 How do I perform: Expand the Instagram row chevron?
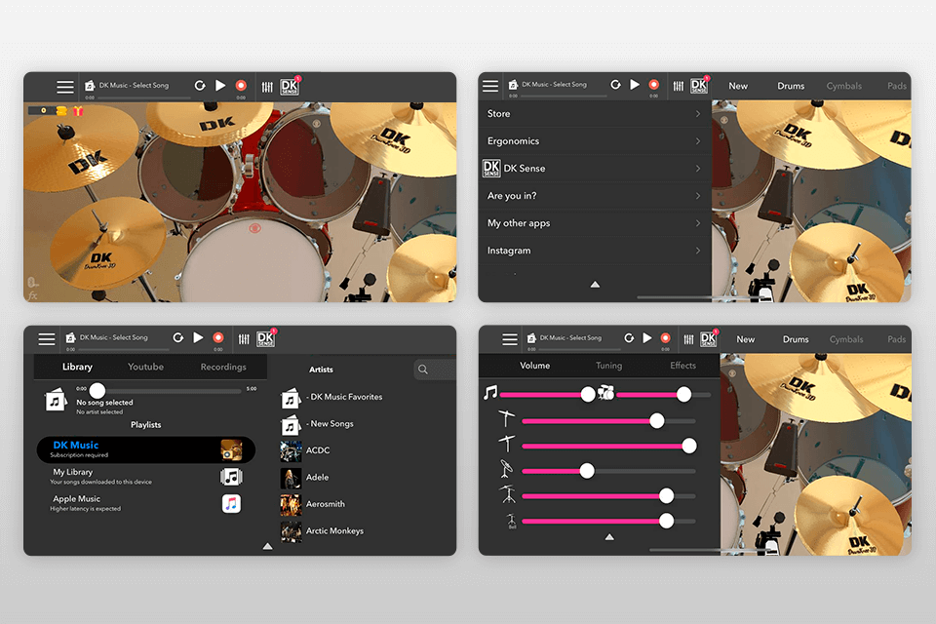(x=698, y=251)
